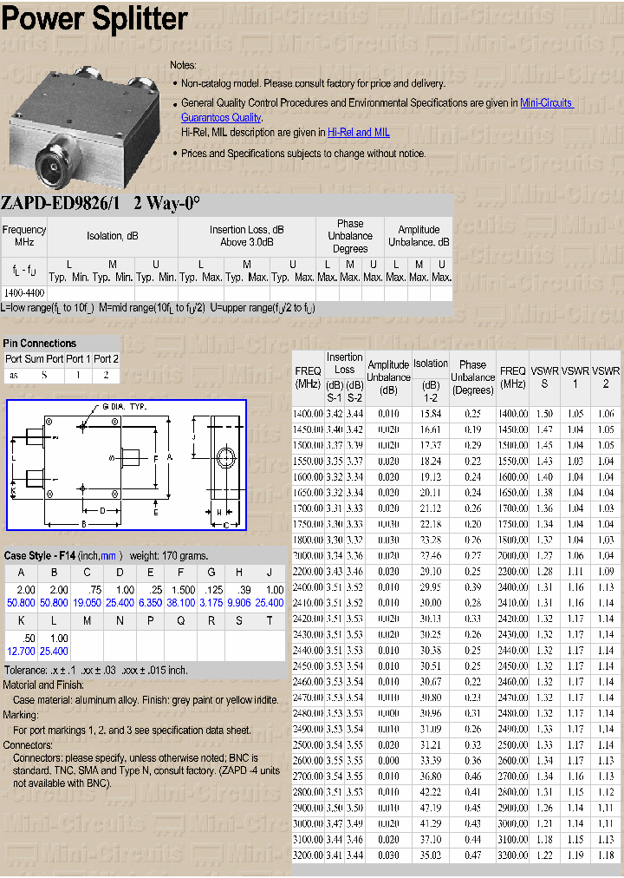Click the 1400.00 frequency cell in first column

pyautogui.click(x=308, y=414)
